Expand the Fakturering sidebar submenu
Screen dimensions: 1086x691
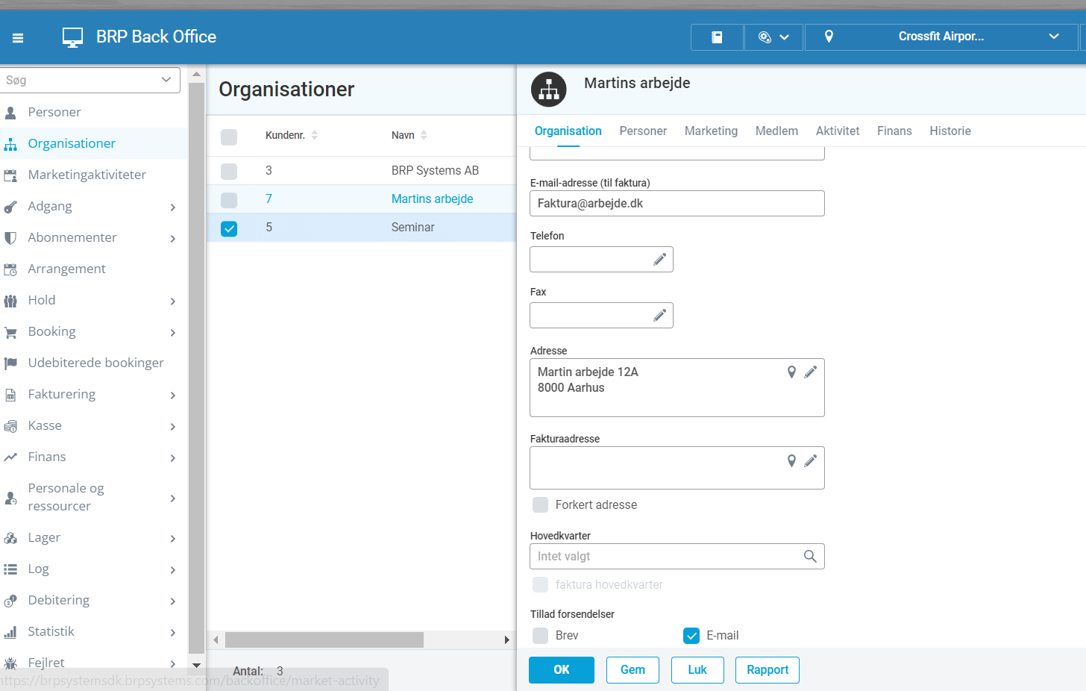(x=172, y=395)
